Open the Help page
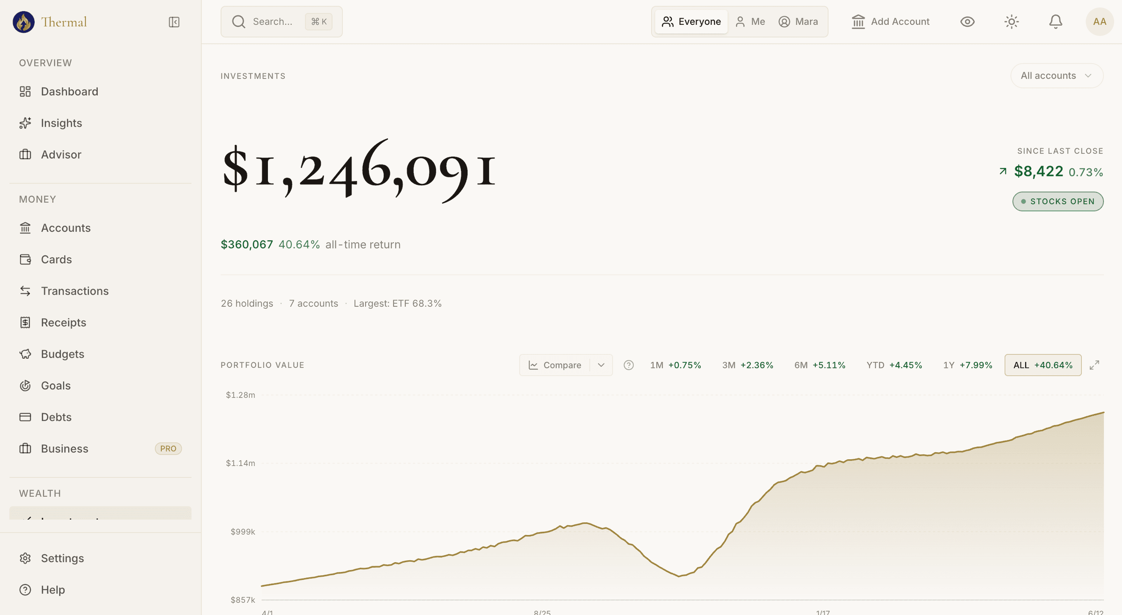Image resolution: width=1122 pixels, height=615 pixels. [x=101, y=590]
